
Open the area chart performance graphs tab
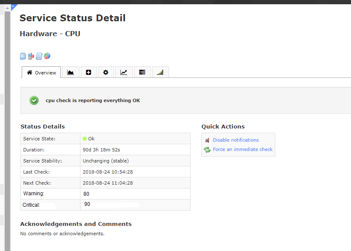[71, 72]
